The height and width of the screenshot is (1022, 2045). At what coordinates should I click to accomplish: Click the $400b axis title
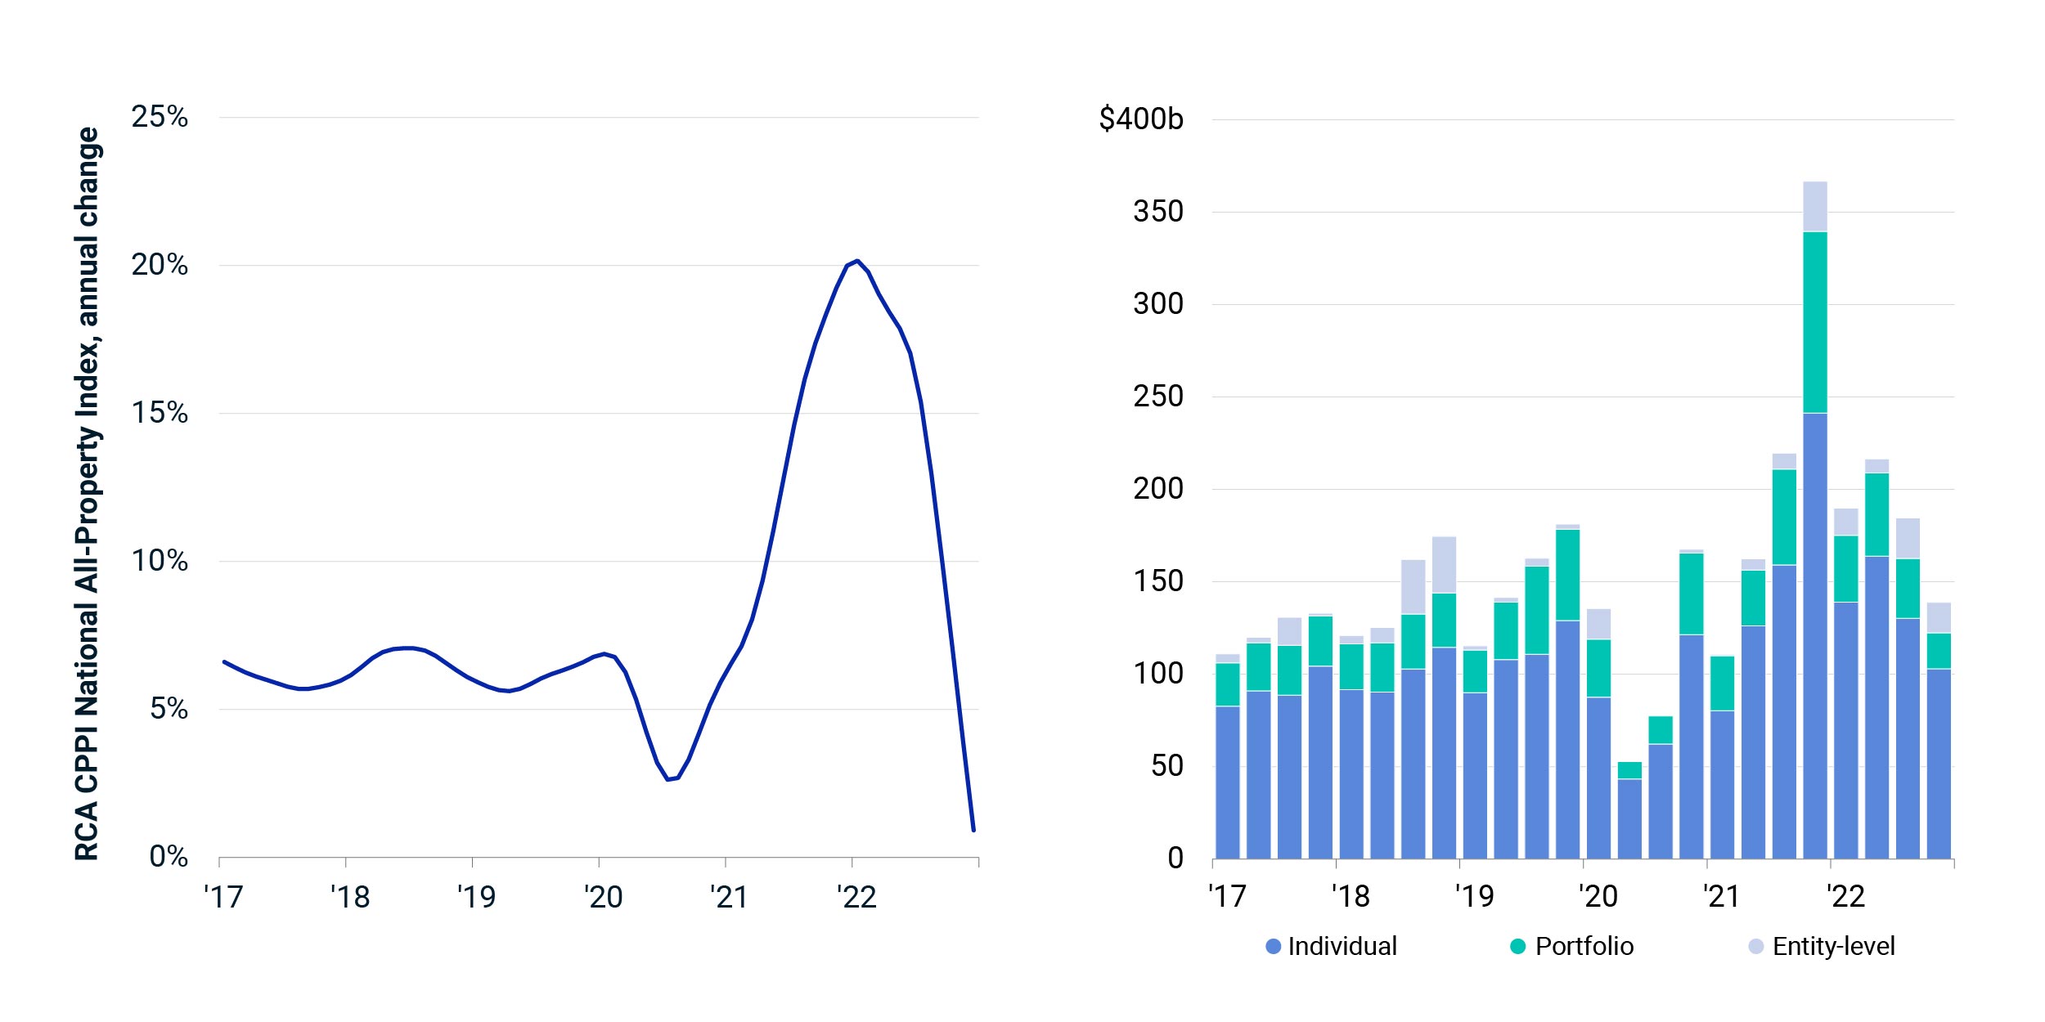click(x=1143, y=117)
